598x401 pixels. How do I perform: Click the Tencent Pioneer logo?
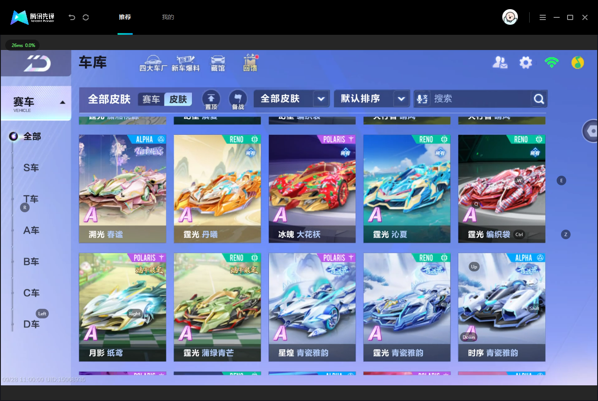(x=33, y=17)
